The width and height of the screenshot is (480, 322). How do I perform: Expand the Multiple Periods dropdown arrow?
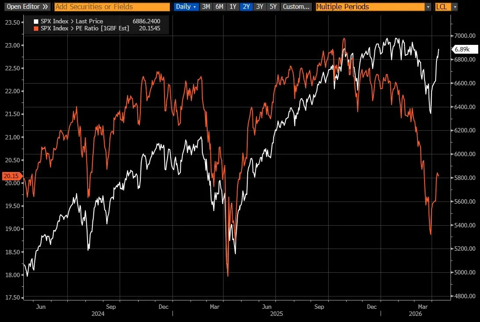[x=428, y=7]
